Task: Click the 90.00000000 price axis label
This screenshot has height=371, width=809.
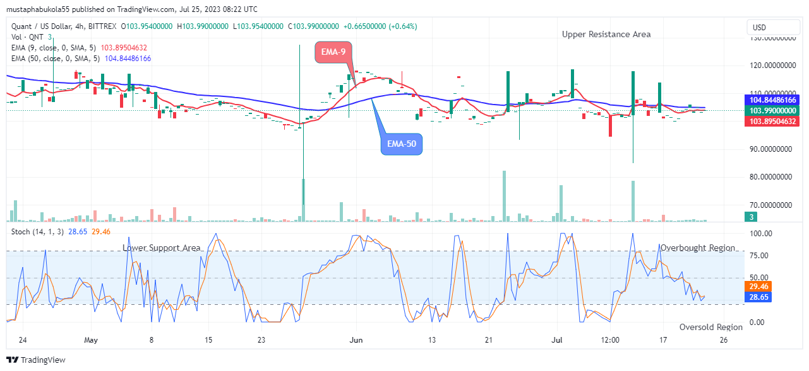Action: (x=770, y=149)
